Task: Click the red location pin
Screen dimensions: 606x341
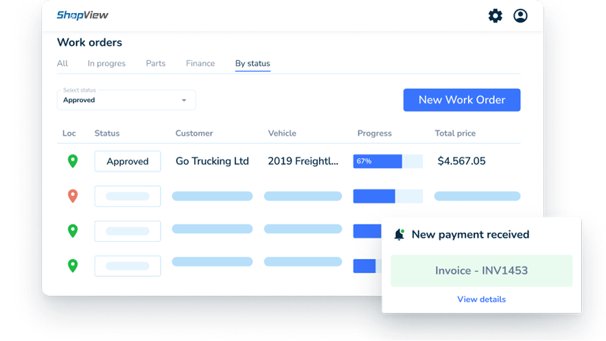Action: (73, 196)
